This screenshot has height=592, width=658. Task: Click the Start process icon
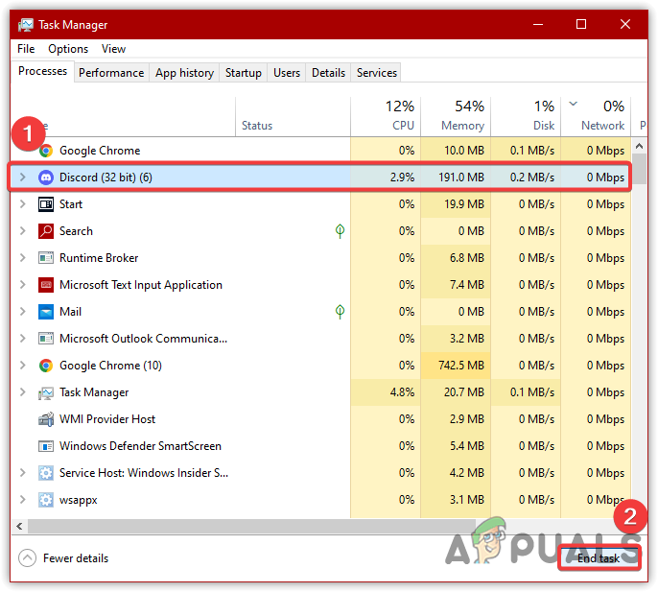46,204
